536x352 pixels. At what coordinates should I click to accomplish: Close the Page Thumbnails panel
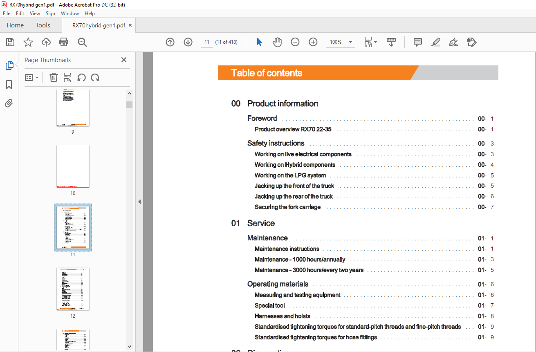pos(124,60)
